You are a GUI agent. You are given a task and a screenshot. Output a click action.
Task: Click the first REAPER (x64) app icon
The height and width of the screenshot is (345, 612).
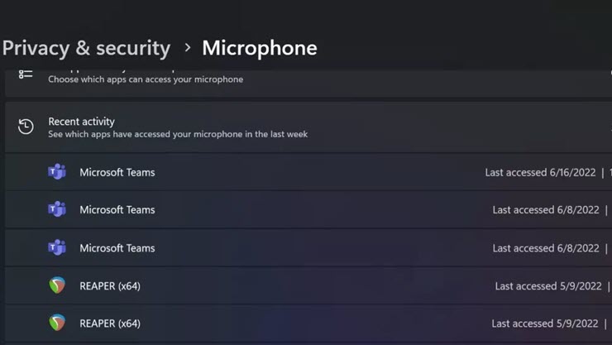point(56,285)
